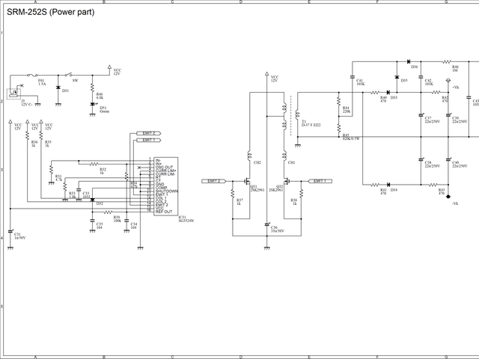
Task: Click the EMIT 1 port tag beside Q32
Action: (x=320, y=181)
